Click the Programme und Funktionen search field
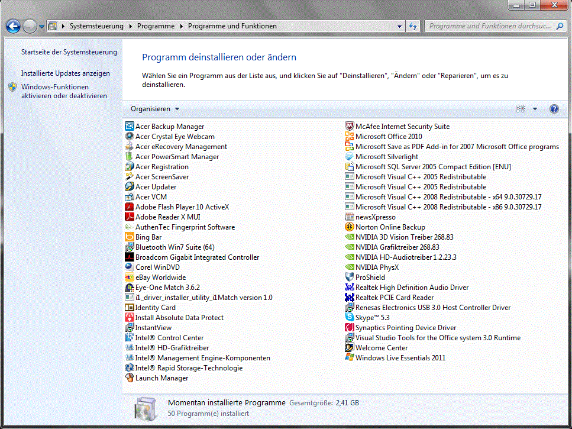Screen dimensions: 572x429 click(x=491, y=26)
